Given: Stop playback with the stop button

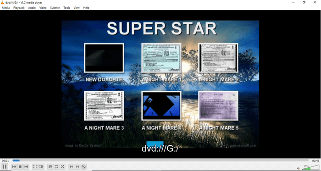Looking at the screenshot, I should click(20, 167).
